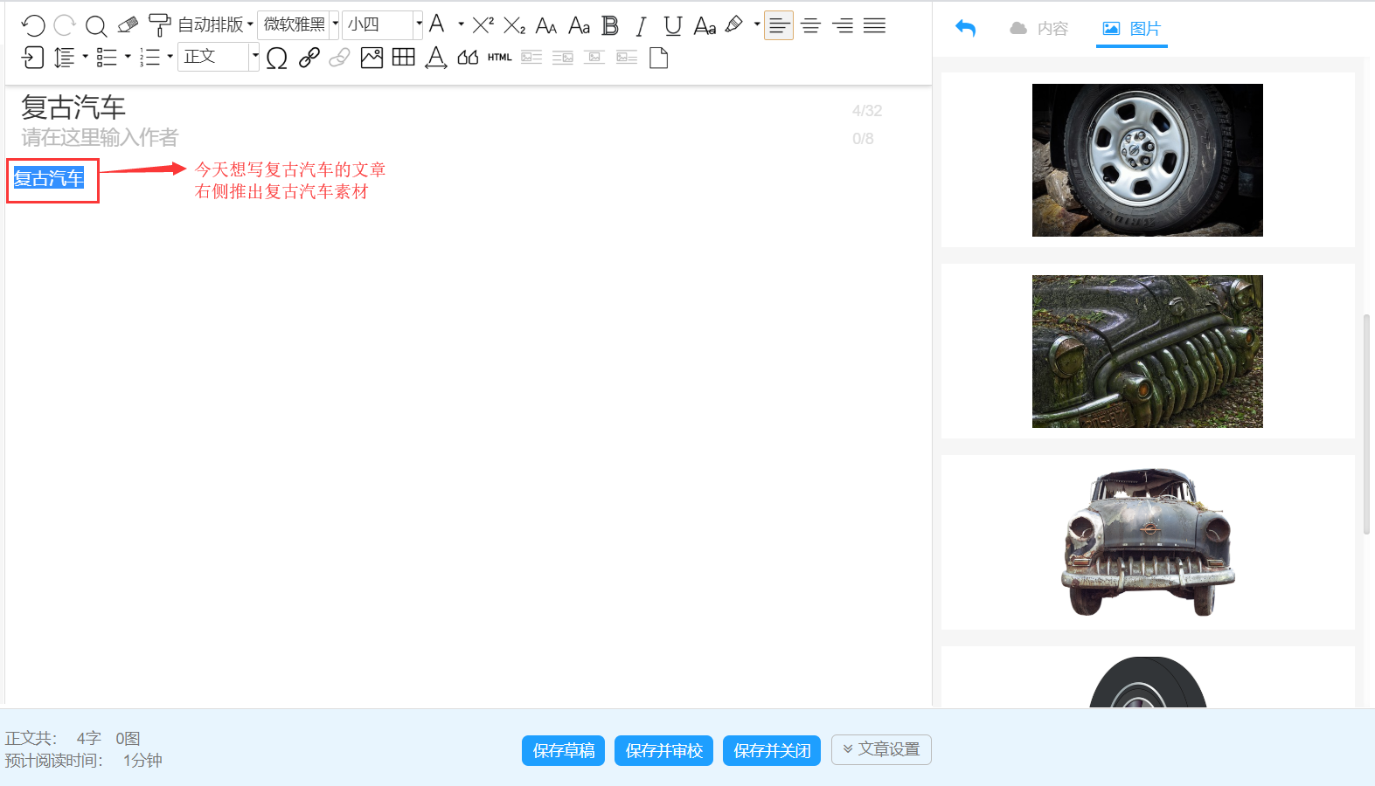
Task: Insert a table
Action: (x=404, y=58)
